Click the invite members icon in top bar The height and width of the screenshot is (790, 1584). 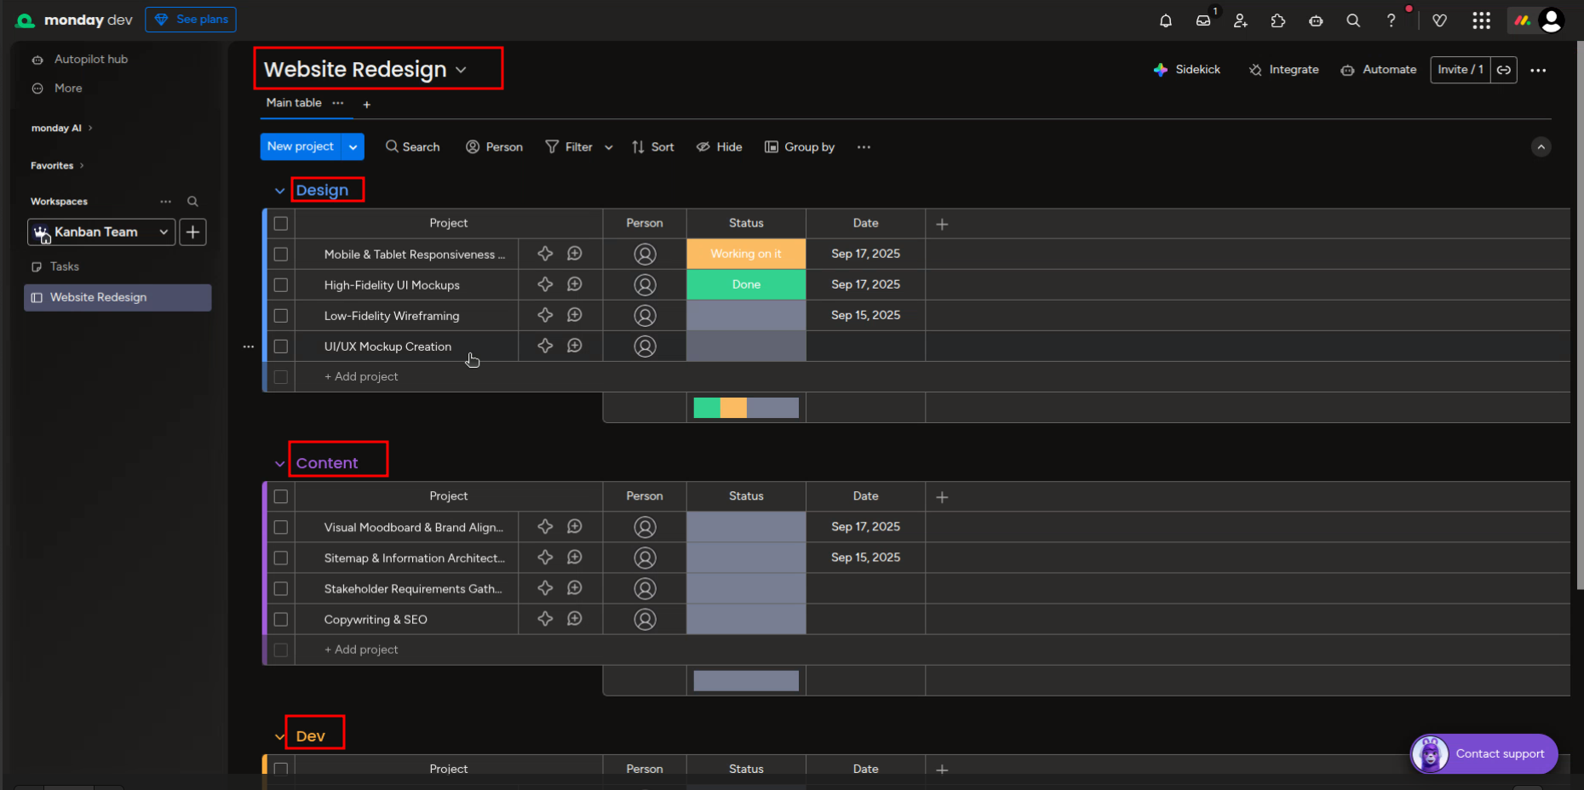tap(1241, 20)
